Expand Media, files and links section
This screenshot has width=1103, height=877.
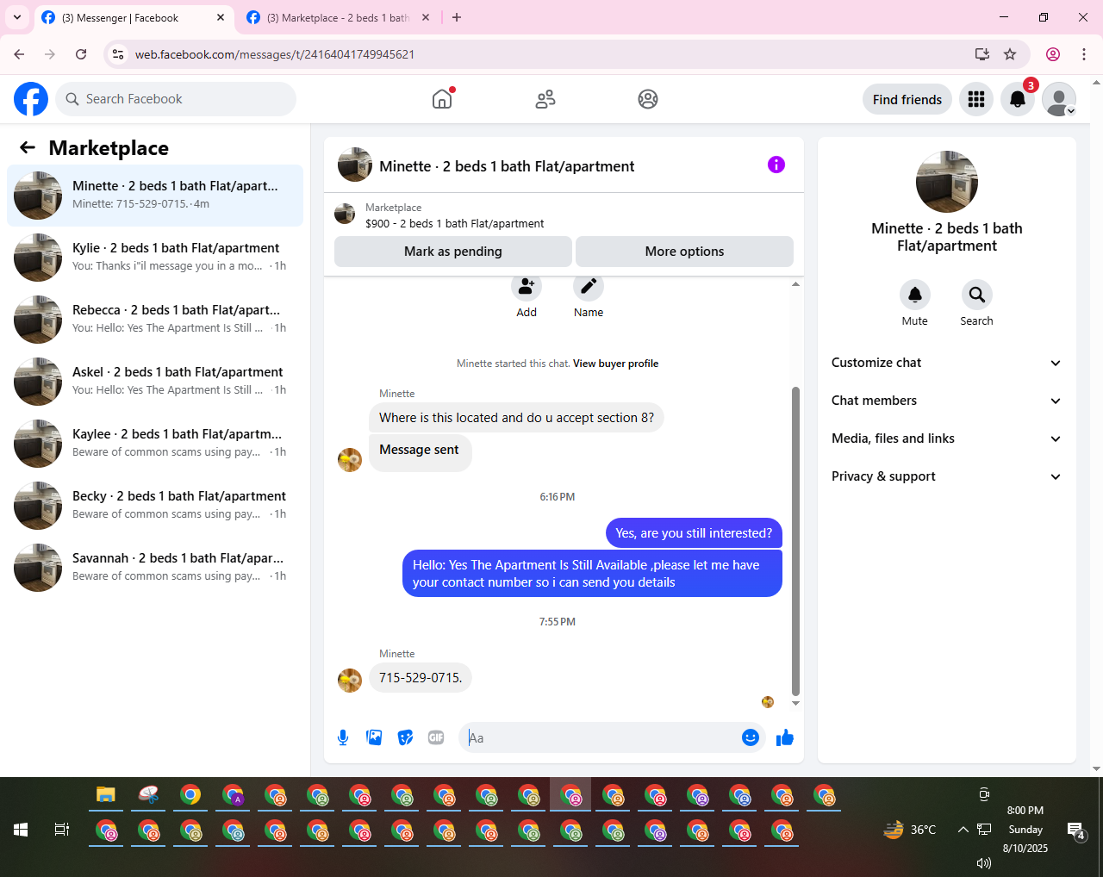(946, 438)
